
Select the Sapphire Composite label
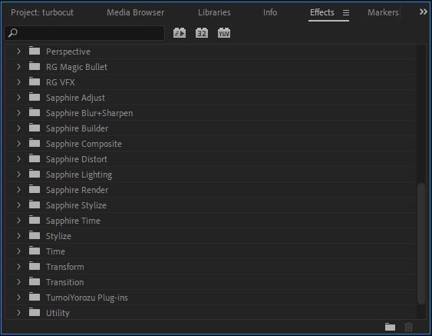point(84,144)
